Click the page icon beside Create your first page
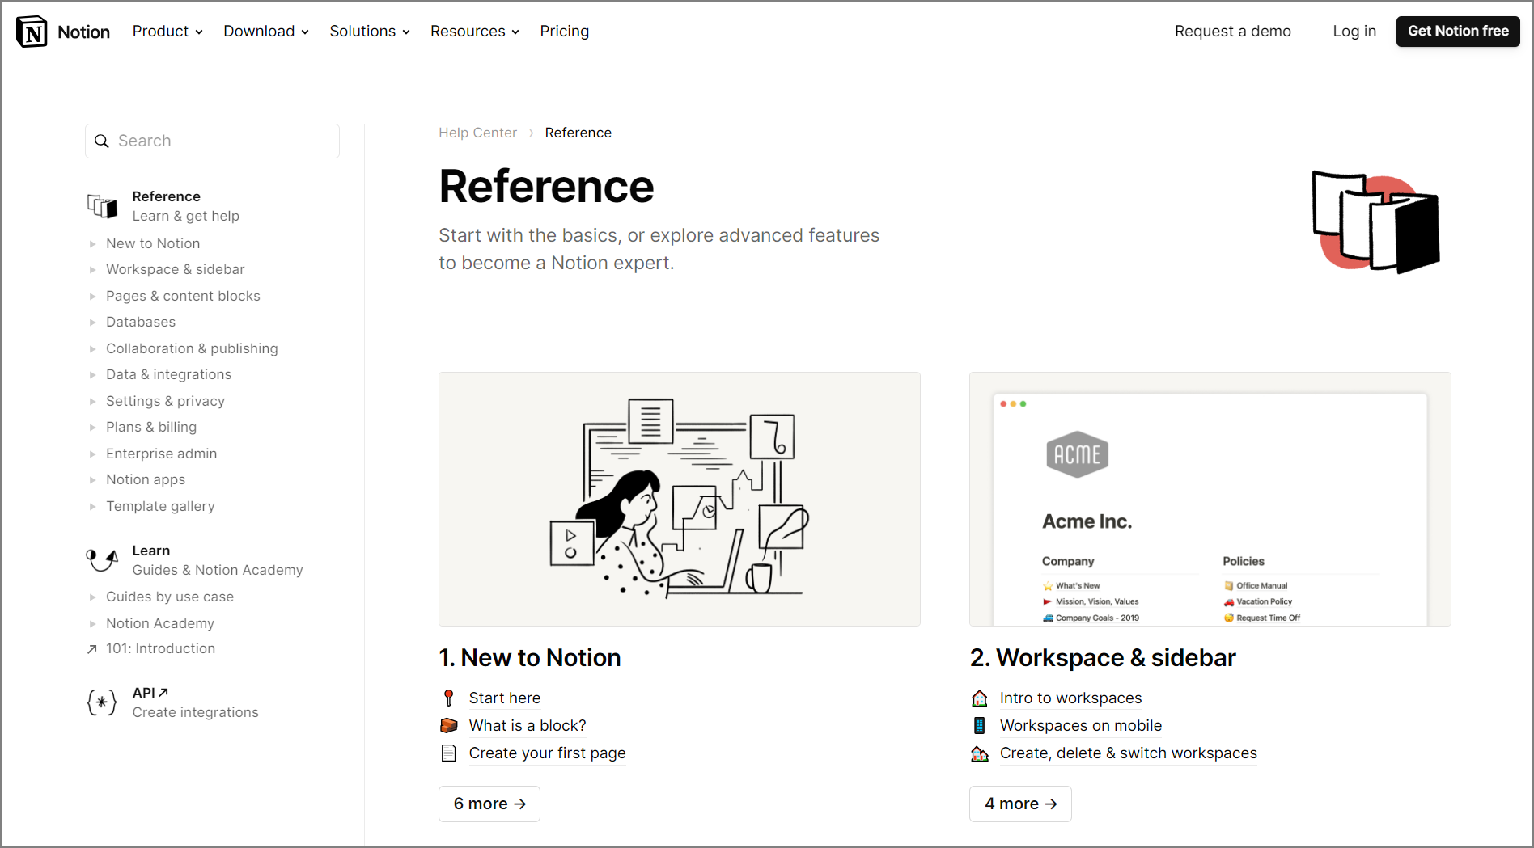This screenshot has width=1534, height=848. [x=449, y=753]
